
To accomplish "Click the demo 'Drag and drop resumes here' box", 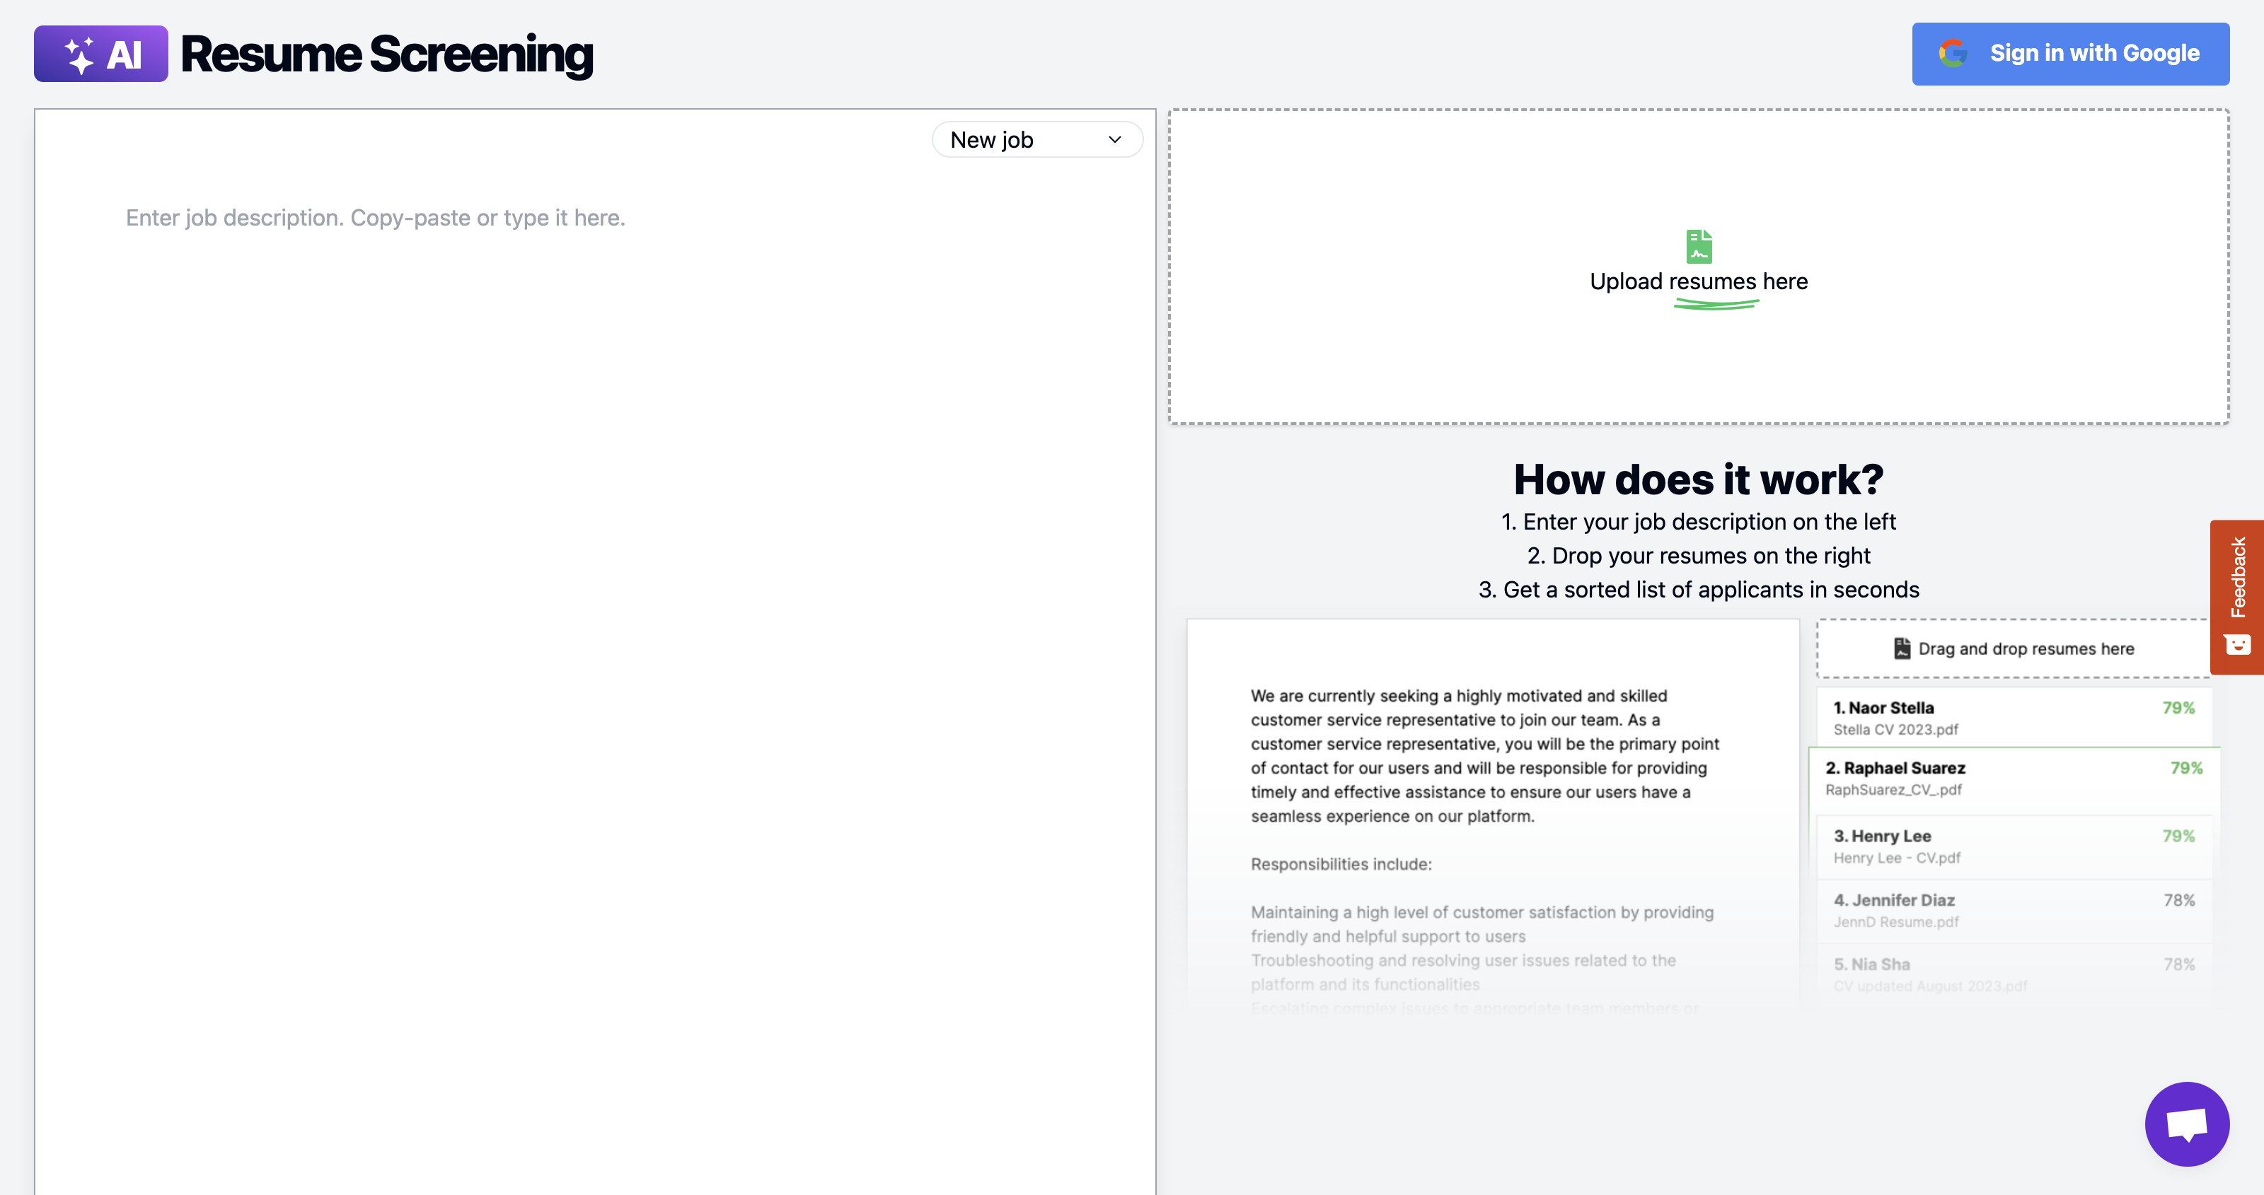I will point(2014,648).
